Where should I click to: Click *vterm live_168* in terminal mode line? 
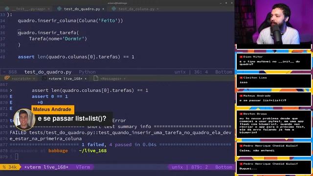pos(46,167)
